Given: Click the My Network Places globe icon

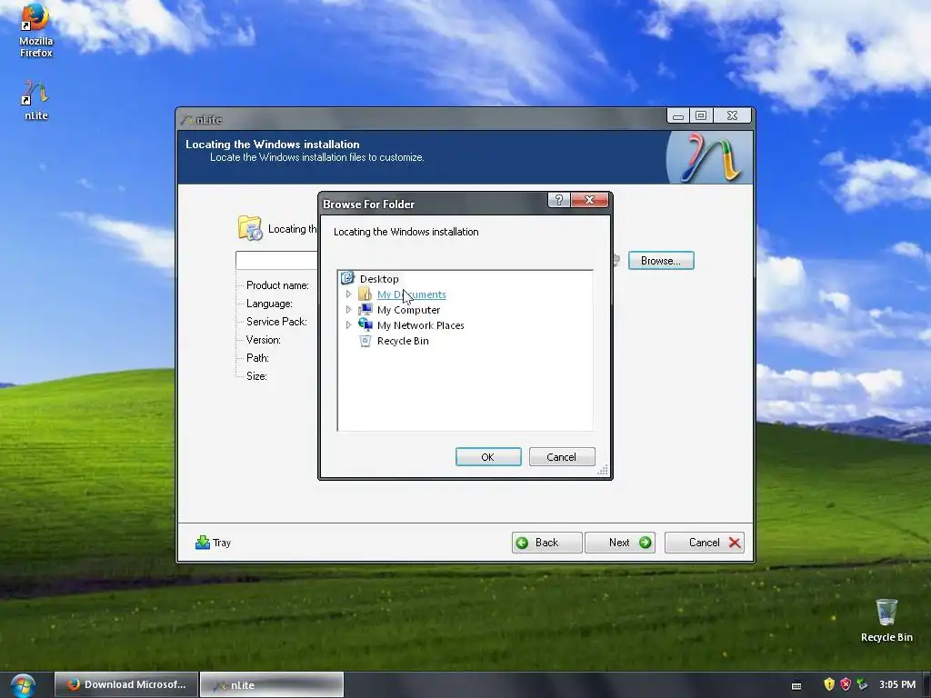Looking at the screenshot, I should (x=365, y=324).
